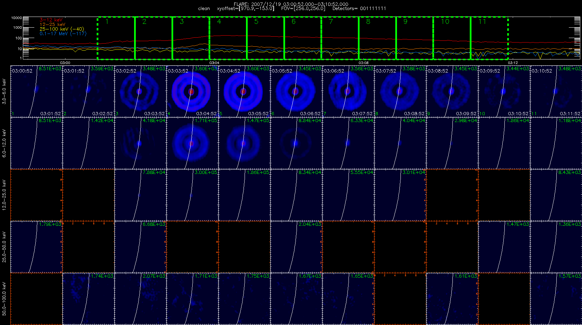The width and height of the screenshot is (582, 325).
Task: Open the 12.0-25.0 keV image labeled 7.88E+04
Action: click(140, 195)
